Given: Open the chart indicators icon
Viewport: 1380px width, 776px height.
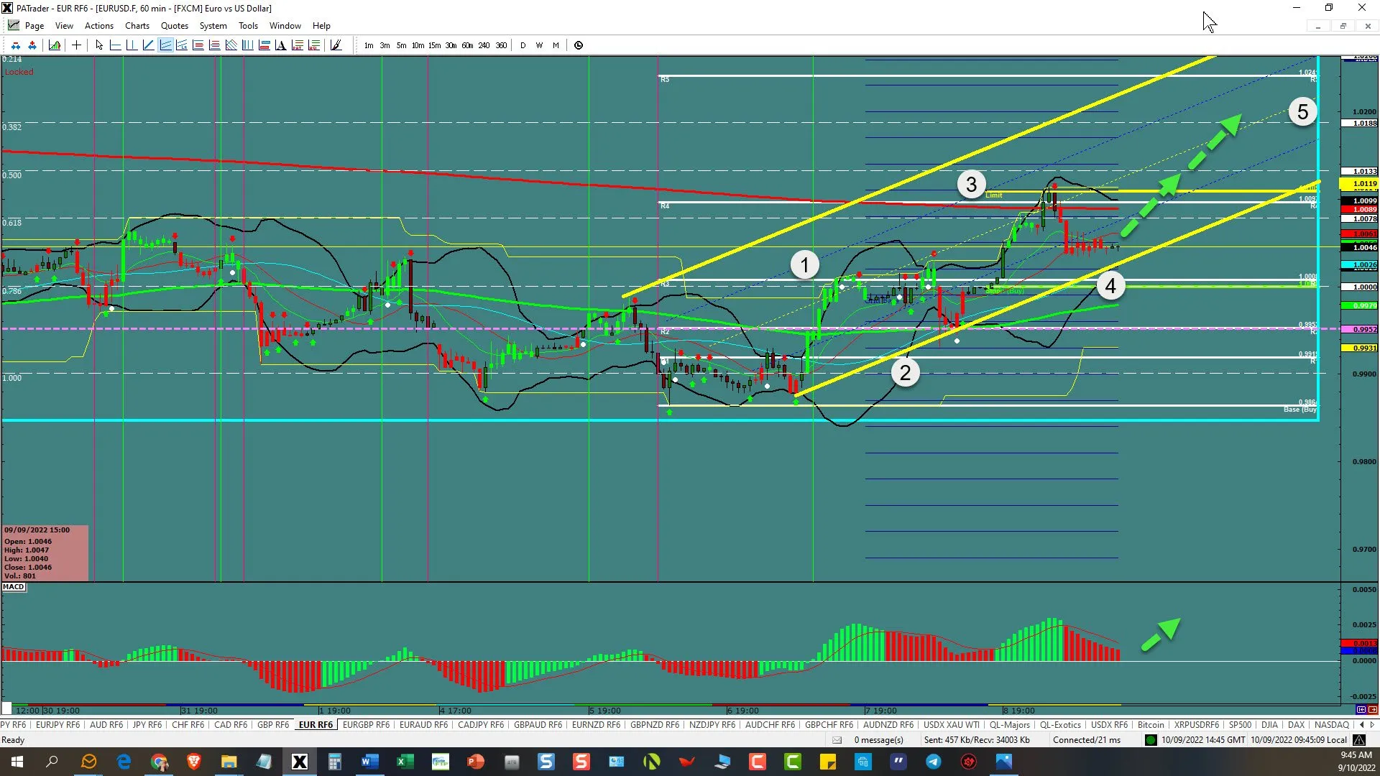Looking at the screenshot, I should coord(55,45).
